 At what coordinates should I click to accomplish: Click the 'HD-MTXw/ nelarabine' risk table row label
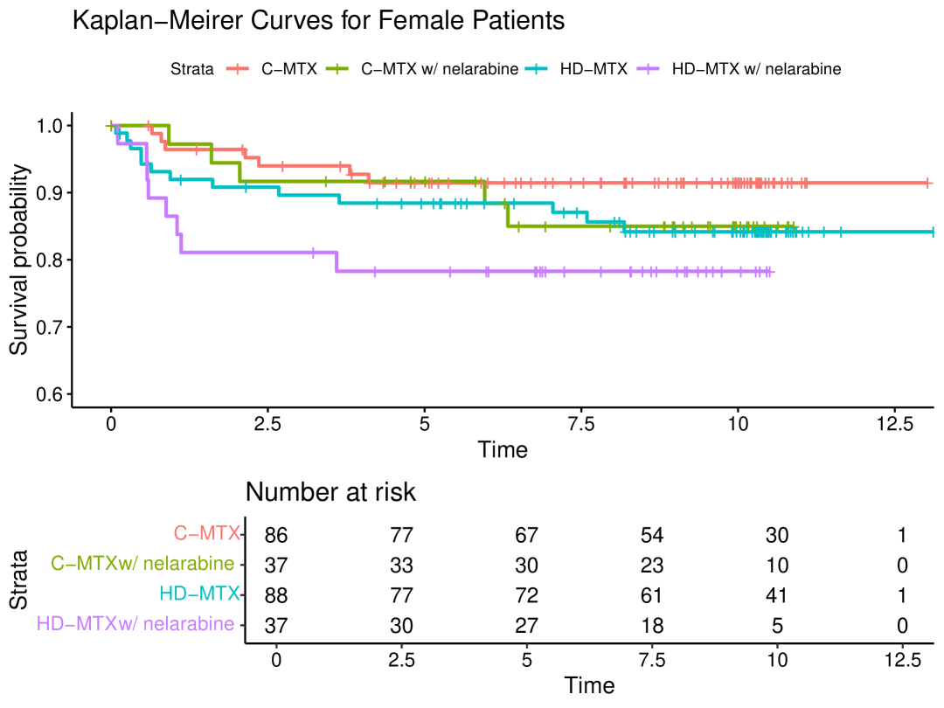click(135, 624)
